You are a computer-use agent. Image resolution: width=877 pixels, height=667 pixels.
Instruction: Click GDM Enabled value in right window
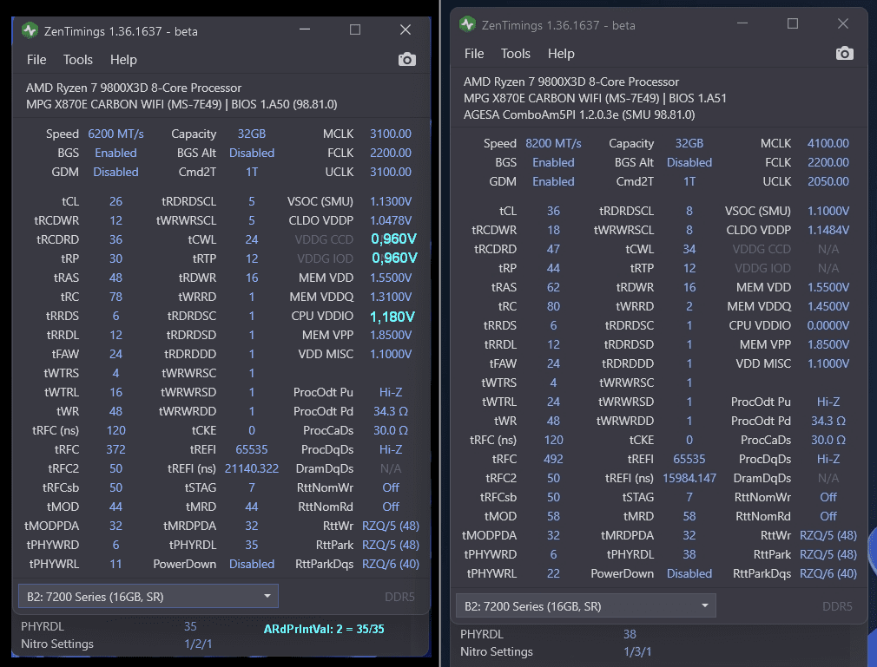pyautogui.click(x=553, y=181)
